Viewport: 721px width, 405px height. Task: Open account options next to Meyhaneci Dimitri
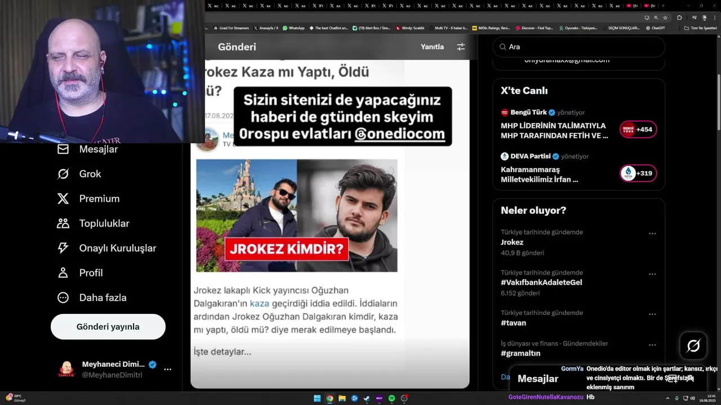click(x=167, y=370)
